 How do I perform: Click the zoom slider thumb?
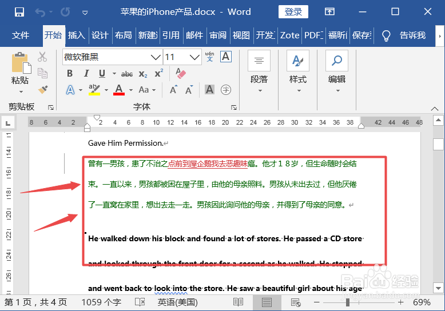point(348,302)
